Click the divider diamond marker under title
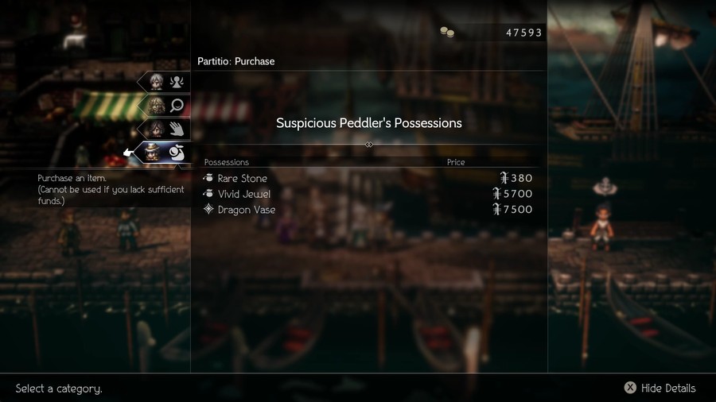The image size is (716, 402). 369,145
